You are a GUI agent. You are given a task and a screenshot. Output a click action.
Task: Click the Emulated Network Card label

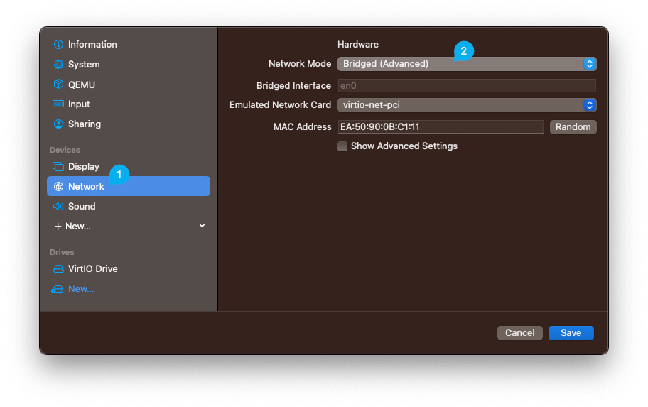(x=280, y=105)
